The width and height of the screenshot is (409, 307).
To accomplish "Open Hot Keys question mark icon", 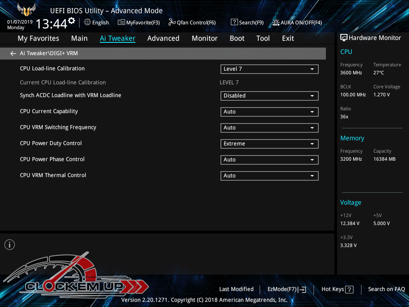I will [349, 289].
